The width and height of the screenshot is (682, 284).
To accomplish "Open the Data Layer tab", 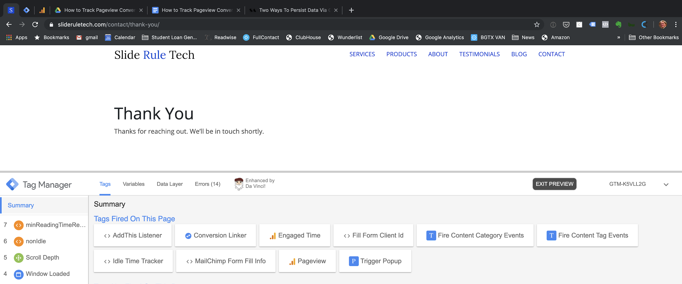I will (169, 184).
